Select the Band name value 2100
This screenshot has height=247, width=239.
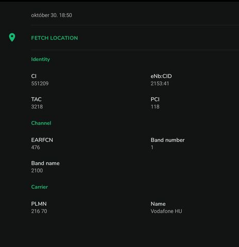pos(37,170)
